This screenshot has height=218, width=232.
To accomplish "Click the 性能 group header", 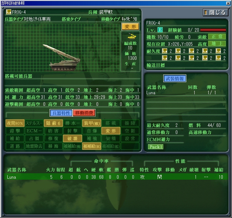I will click(180, 161).
